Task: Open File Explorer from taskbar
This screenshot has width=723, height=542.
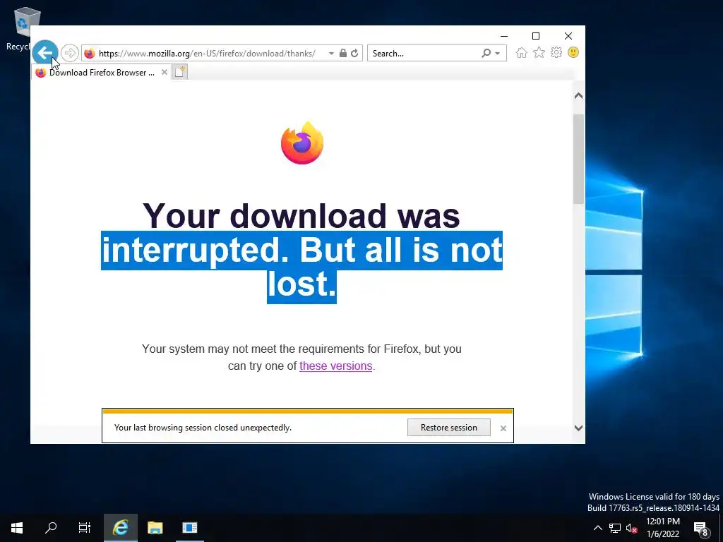Action: [155, 528]
